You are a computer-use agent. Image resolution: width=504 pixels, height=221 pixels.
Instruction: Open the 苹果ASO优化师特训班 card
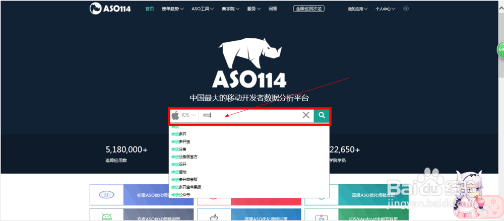tap(249, 215)
